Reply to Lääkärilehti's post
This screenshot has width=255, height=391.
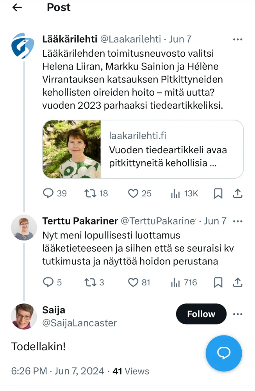pyautogui.click(x=48, y=193)
